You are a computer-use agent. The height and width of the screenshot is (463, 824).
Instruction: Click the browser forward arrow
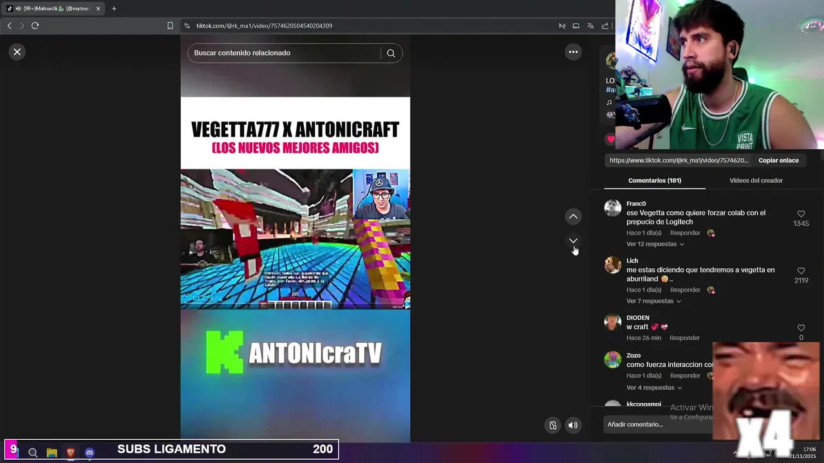click(x=22, y=26)
